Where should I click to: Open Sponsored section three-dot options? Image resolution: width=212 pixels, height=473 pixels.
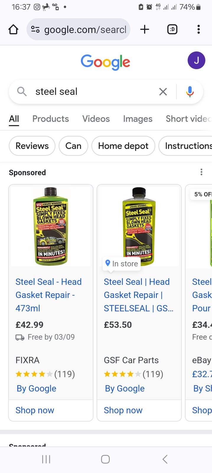click(x=201, y=172)
